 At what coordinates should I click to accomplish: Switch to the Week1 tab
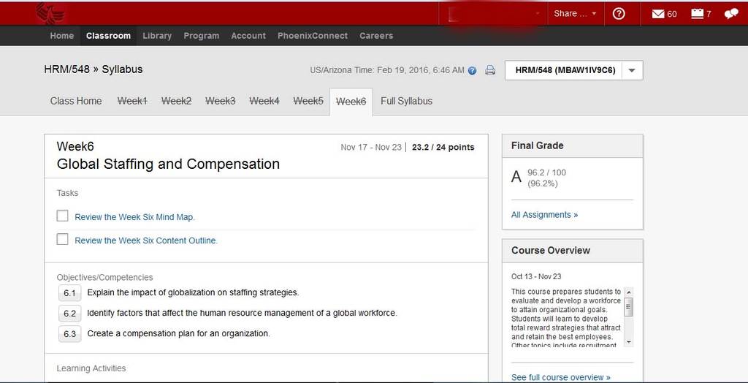133,101
